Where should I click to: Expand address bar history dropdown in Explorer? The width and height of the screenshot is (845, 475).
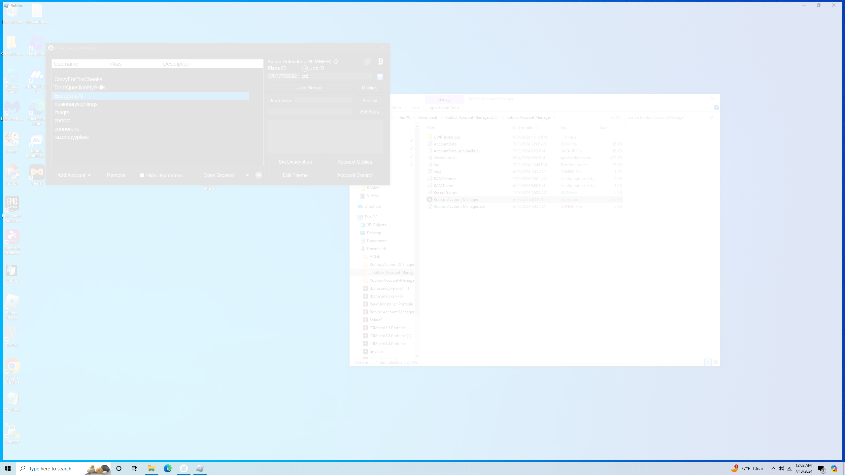click(612, 117)
